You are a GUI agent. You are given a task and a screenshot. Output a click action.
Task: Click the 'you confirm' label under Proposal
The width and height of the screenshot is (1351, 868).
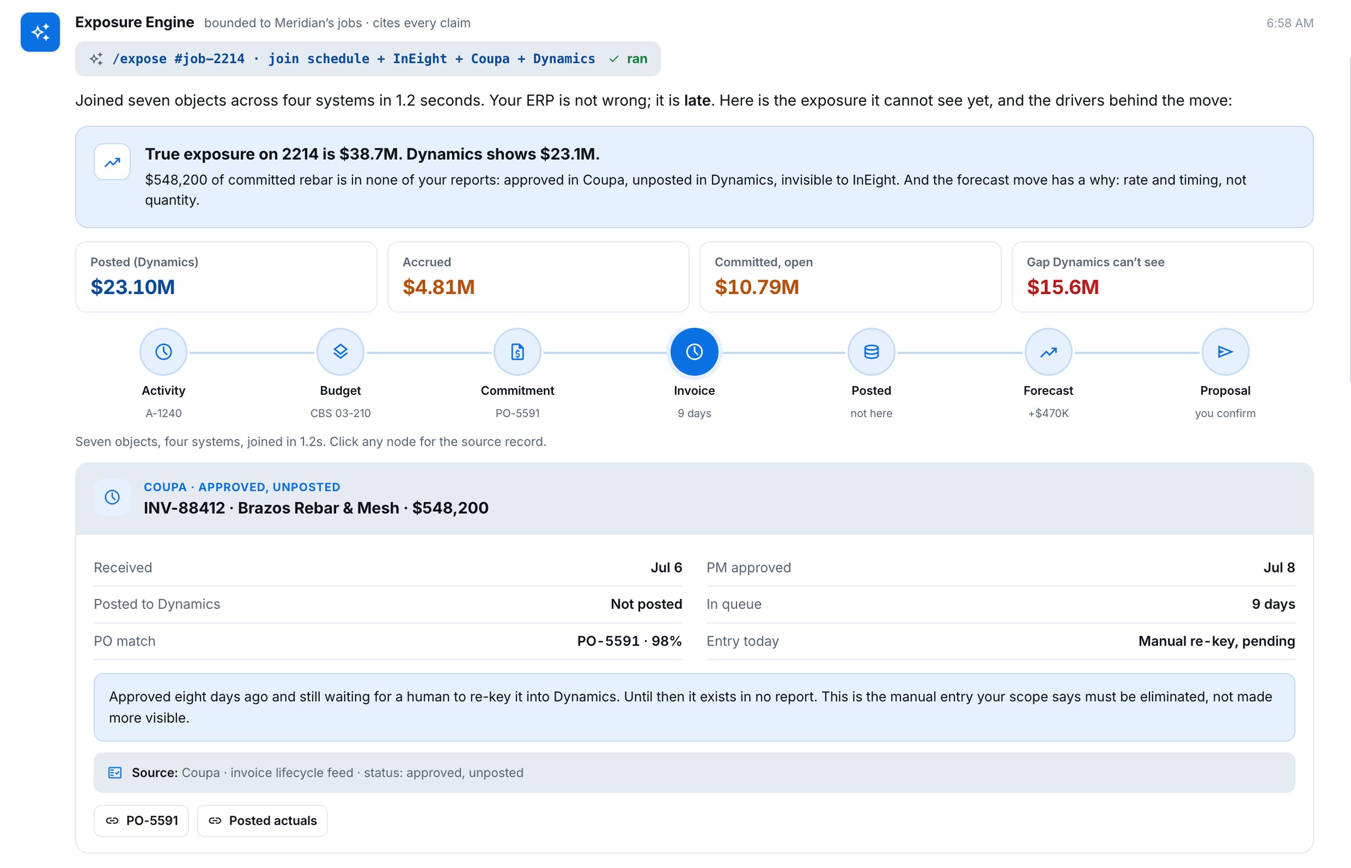click(1226, 414)
